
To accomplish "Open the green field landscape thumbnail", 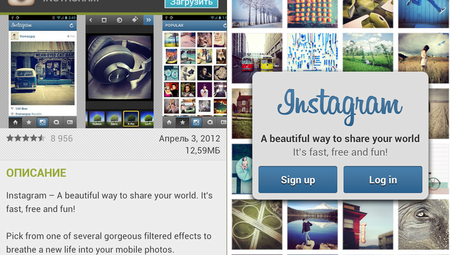I will tap(368, 52).
